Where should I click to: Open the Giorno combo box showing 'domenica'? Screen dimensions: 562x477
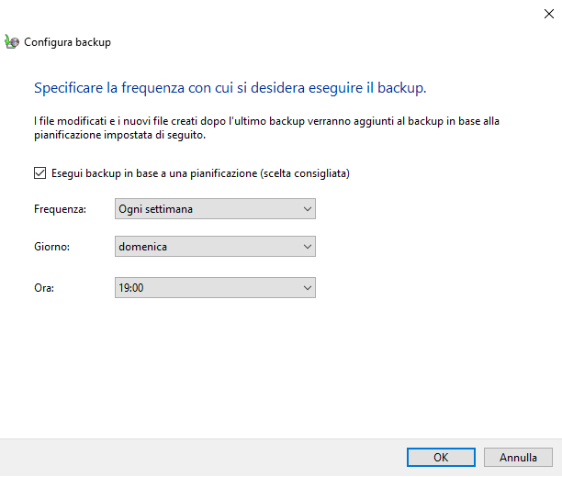tap(215, 246)
